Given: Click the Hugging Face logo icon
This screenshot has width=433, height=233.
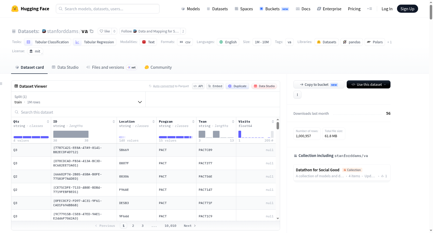Looking at the screenshot, I should pos(15,9).
